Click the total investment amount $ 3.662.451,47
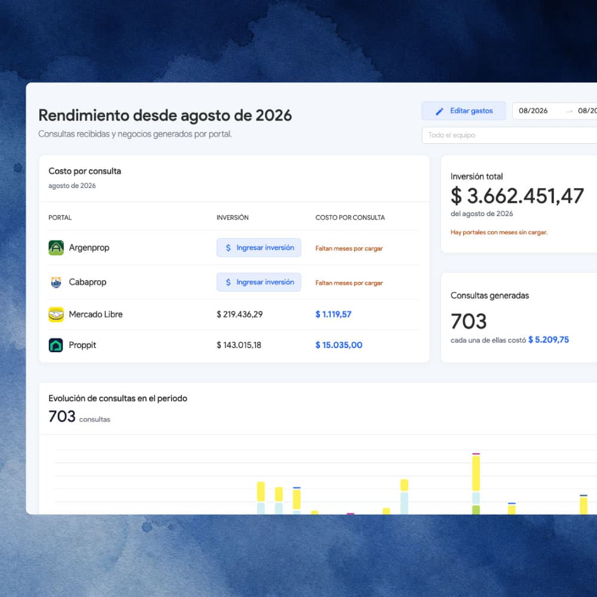This screenshot has height=597, width=597. 517,196
